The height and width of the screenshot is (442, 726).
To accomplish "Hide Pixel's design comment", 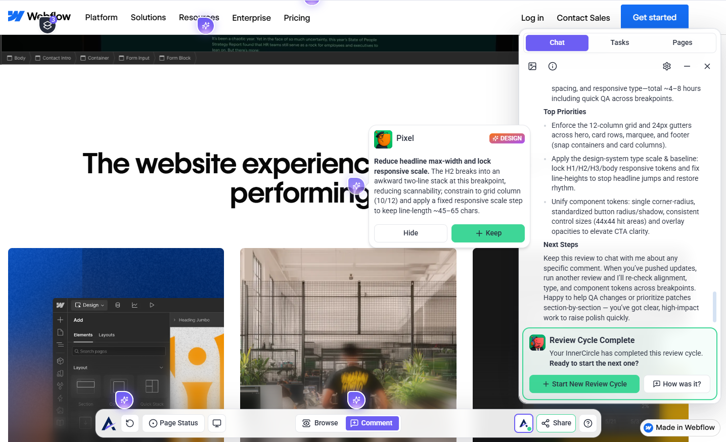I will click(411, 233).
